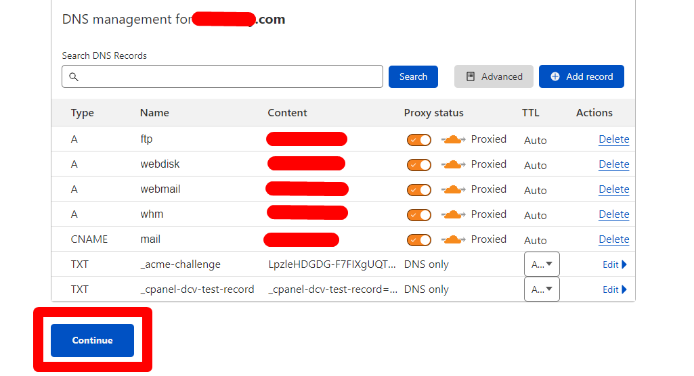Viewport: 694px width, 376px height.
Task: Open TTL dropdown for _acme-challenge record
Action: click(x=542, y=264)
